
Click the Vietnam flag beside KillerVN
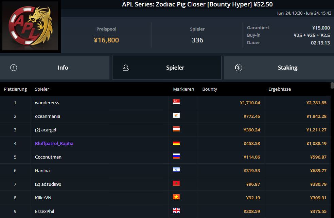click(176, 197)
